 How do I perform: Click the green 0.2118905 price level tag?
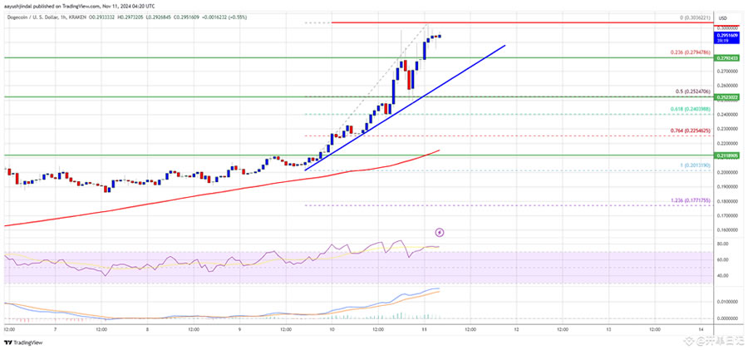[x=728, y=155]
